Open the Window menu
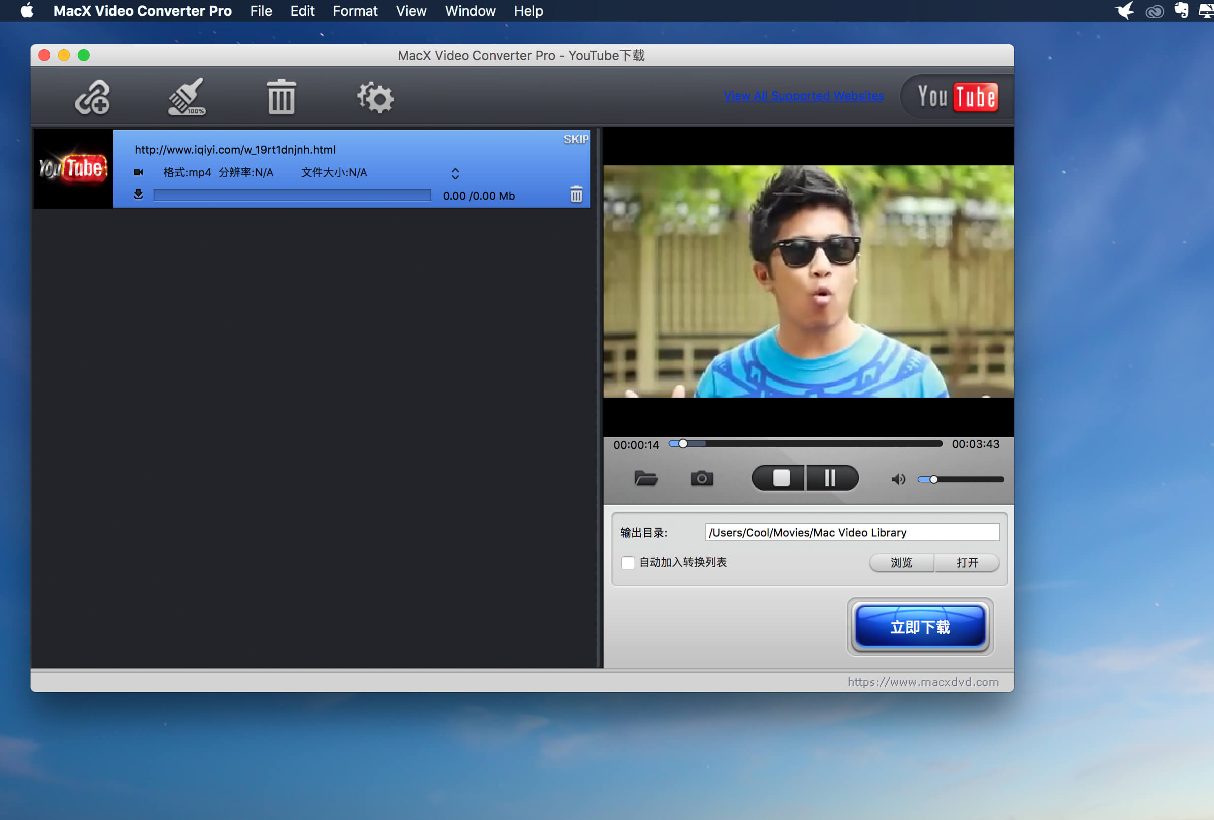Screen dimensions: 1214x820 470,11
